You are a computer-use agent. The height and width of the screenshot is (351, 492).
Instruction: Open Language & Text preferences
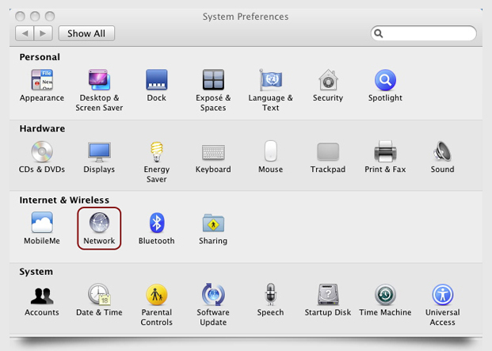click(270, 90)
